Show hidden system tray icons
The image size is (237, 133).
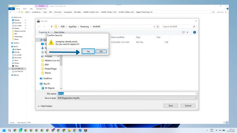click(207, 130)
